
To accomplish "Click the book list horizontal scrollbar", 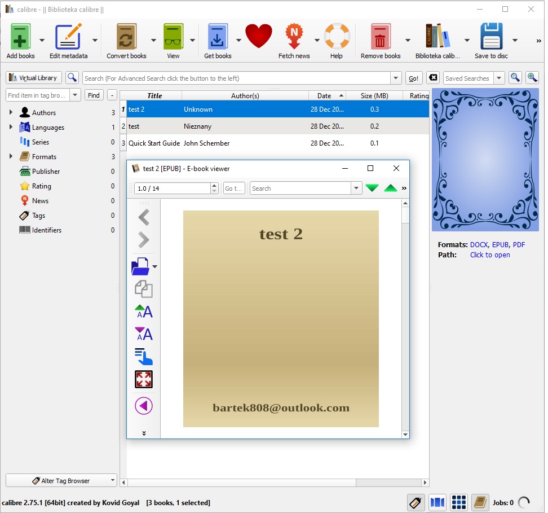I will coord(241,483).
